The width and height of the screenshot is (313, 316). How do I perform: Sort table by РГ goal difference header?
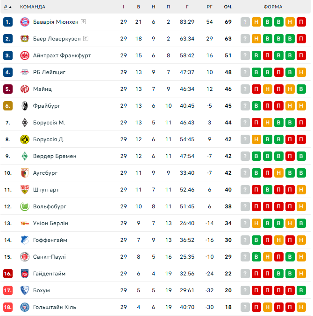[x=209, y=7]
